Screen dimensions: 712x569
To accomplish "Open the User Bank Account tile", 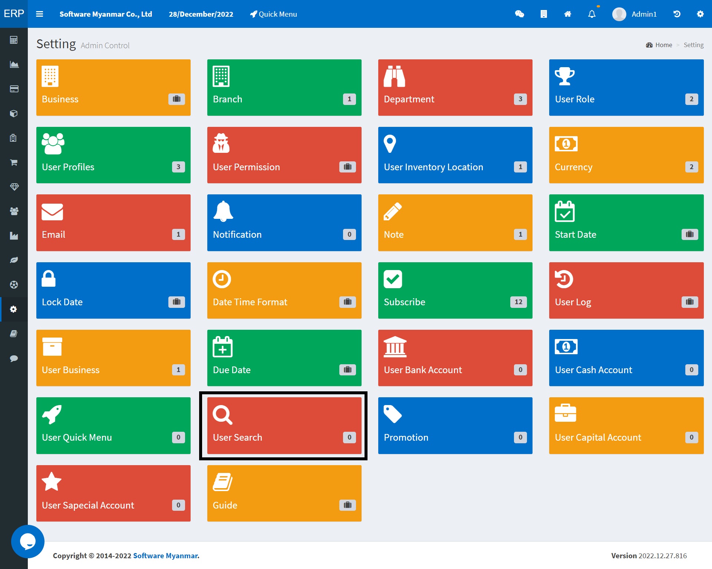I will (x=455, y=358).
